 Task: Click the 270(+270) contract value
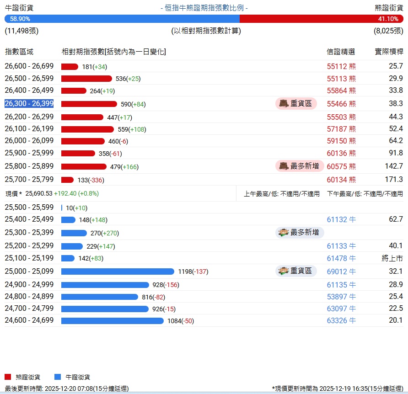[x=105, y=233]
